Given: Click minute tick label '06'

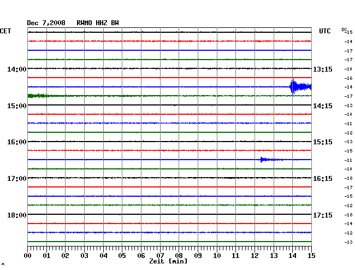Looking at the screenshot, I should tap(141, 256).
